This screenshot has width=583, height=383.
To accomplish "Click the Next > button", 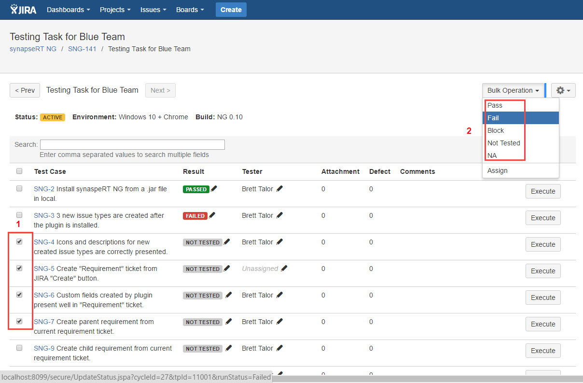I will (160, 90).
